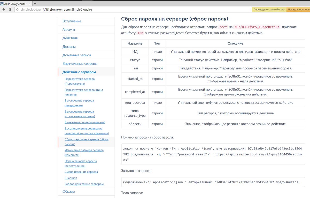Click table cell 'completed_at'
The width and height of the screenshot is (310, 198).
click(x=135, y=92)
